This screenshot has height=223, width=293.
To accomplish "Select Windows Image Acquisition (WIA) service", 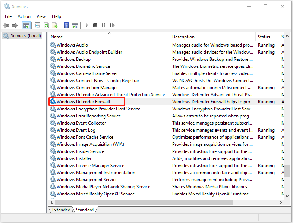I will coord(90,144).
